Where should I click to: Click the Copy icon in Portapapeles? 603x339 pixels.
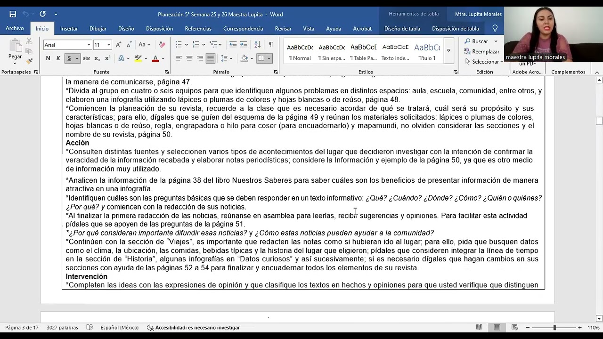29,51
